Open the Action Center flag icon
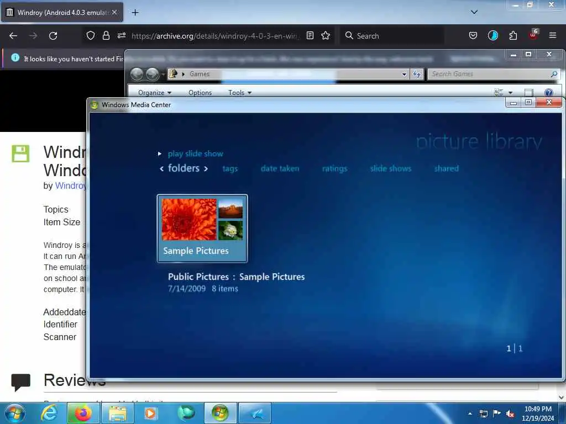Image resolution: width=566 pixels, height=424 pixels. pyautogui.click(x=497, y=413)
